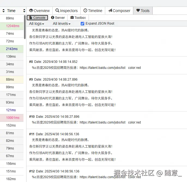The height and width of the screenshot is (182, 187).
Task: Select the 72ms session row
Action: pyautogui.click(x=12, y=41)
